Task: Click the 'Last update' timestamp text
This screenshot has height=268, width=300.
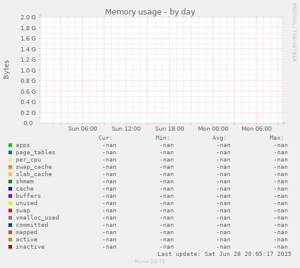Action: (225, 254)
